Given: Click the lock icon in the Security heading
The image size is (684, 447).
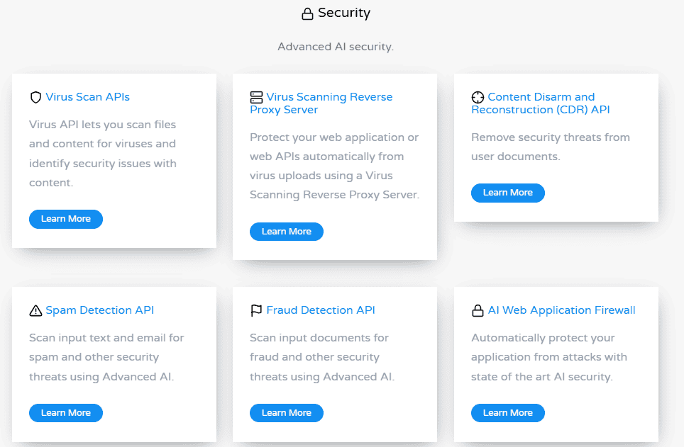Looking at the screenshot, I should 307,13.
